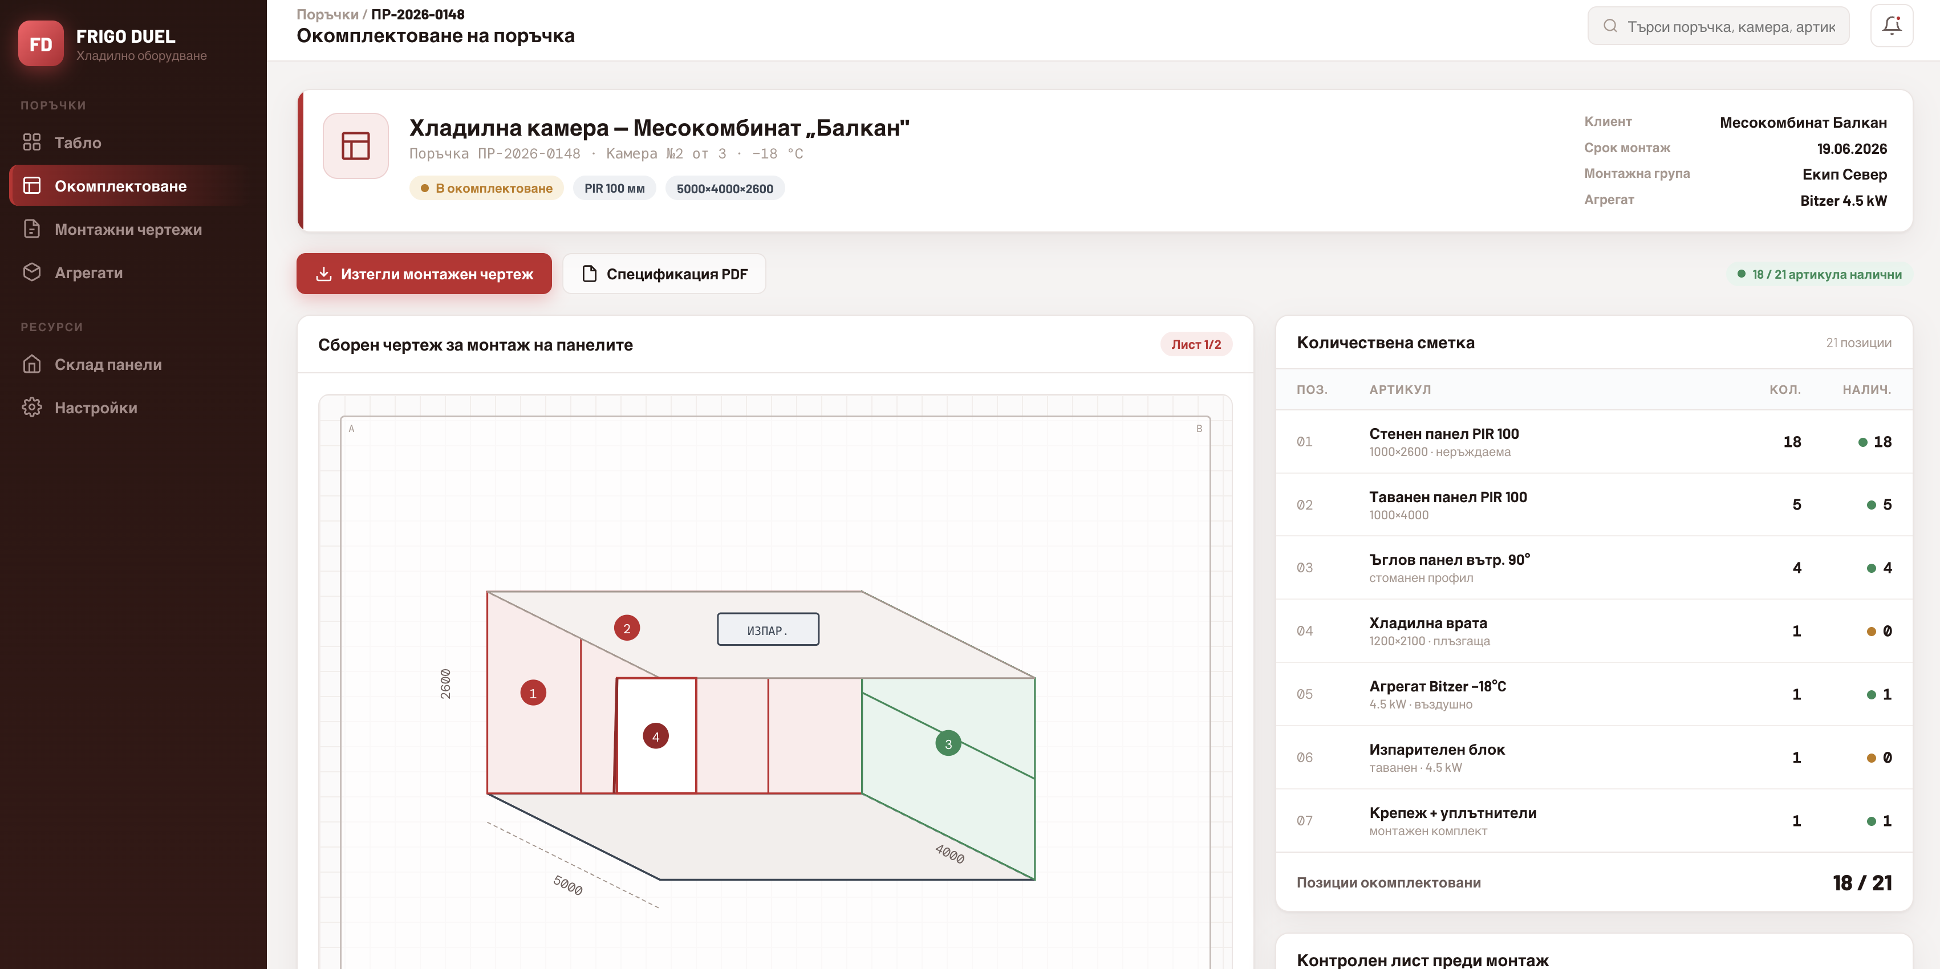This screenshot has height=969, width=1940.
Task: Select green marker 3 on the side wall
Action: pyautogui.click(x=948, y=743)
